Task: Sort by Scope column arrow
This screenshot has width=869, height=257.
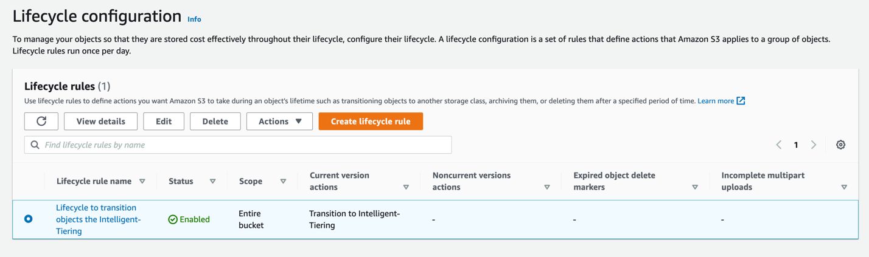Action: point(283,181)
